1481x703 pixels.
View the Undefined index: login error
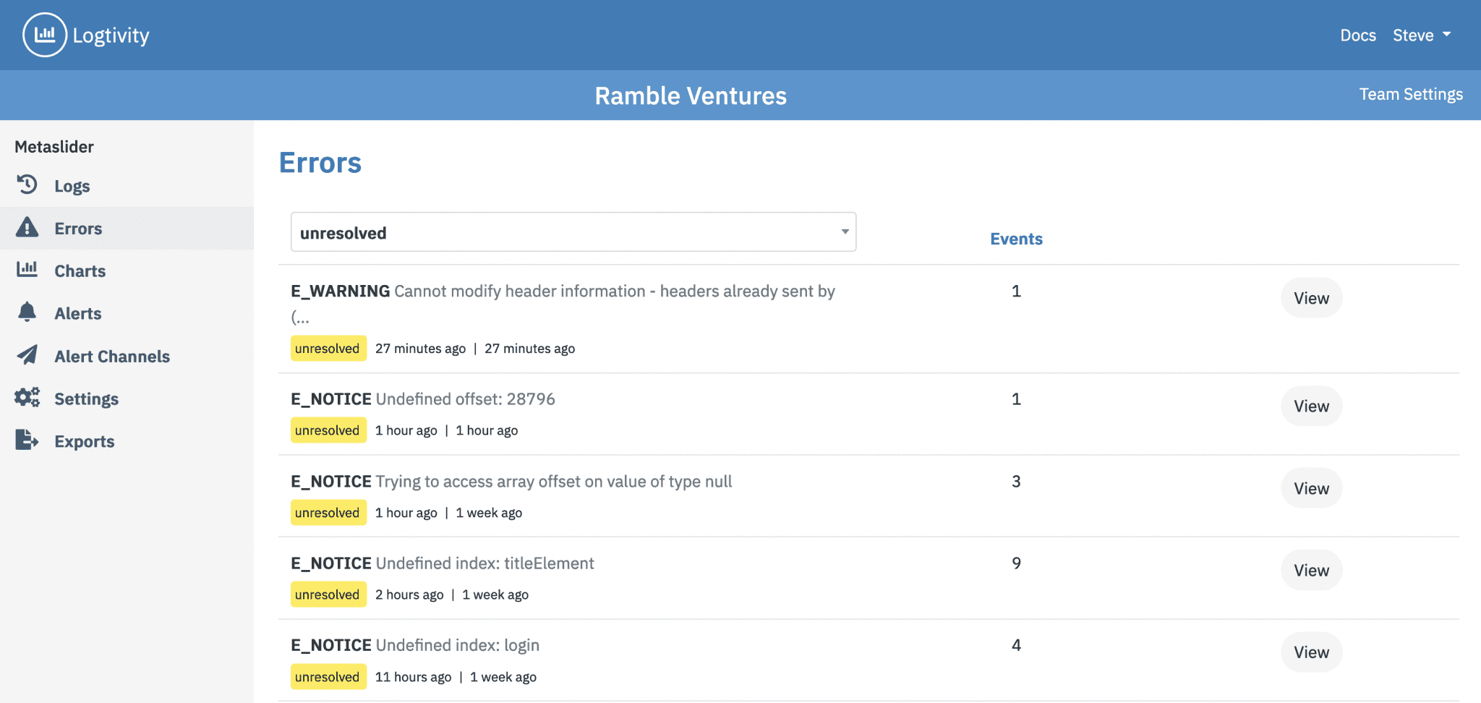pos(1310,652)
